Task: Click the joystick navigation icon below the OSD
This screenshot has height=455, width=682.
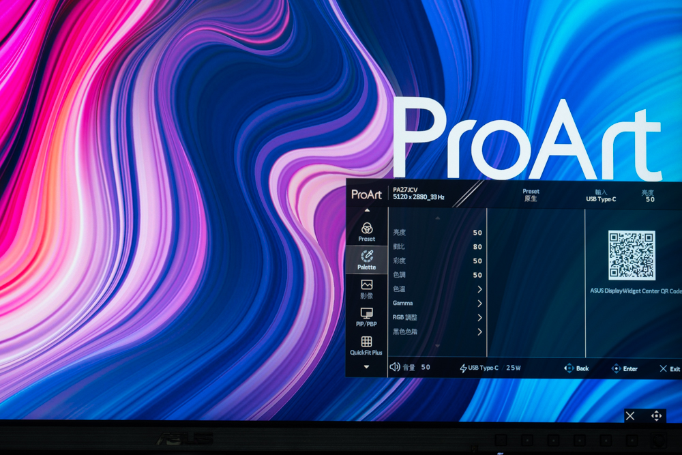Action: pyautogui.click(x=656, y=416)
